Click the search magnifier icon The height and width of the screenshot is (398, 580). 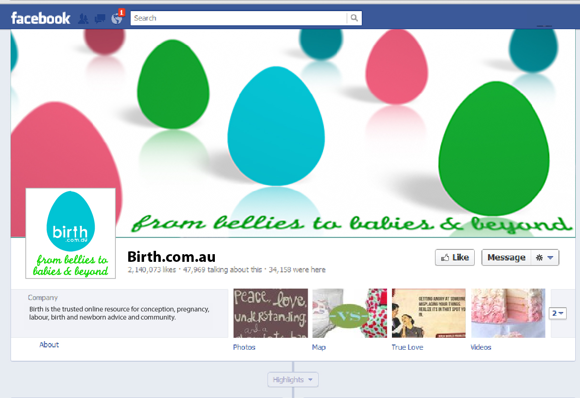(354, 18)
